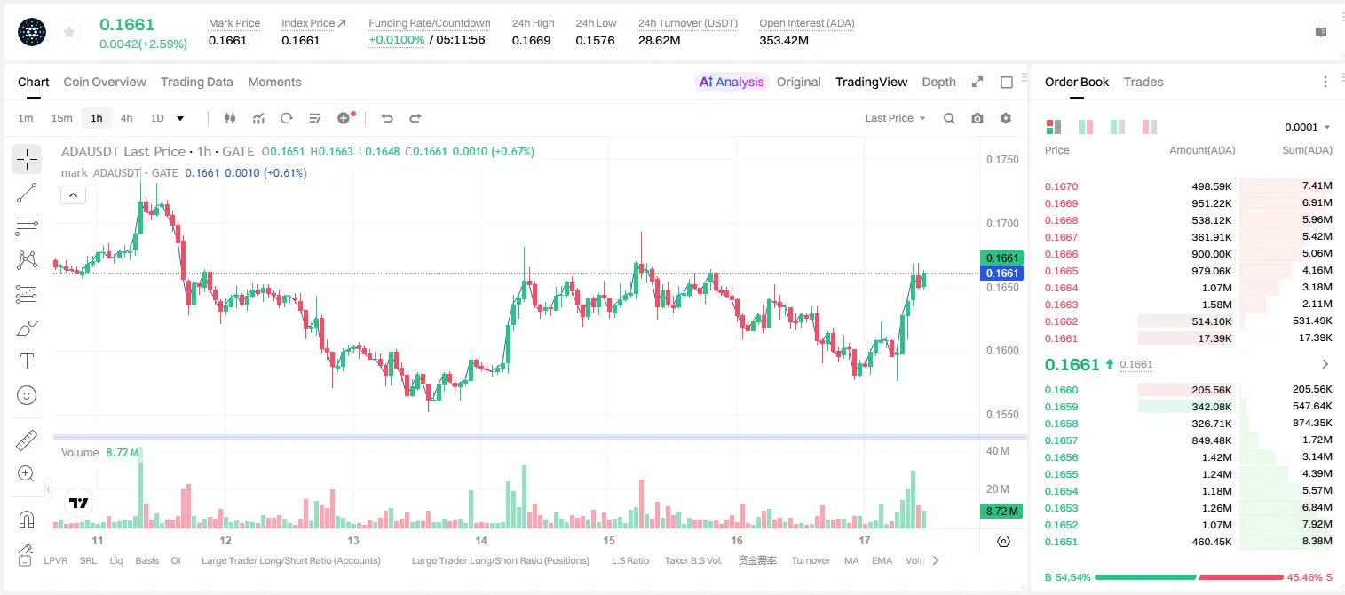Select the trend line drawing tool
The height and width of the screenshot is (595, 1345).
(x=27, y=193)
